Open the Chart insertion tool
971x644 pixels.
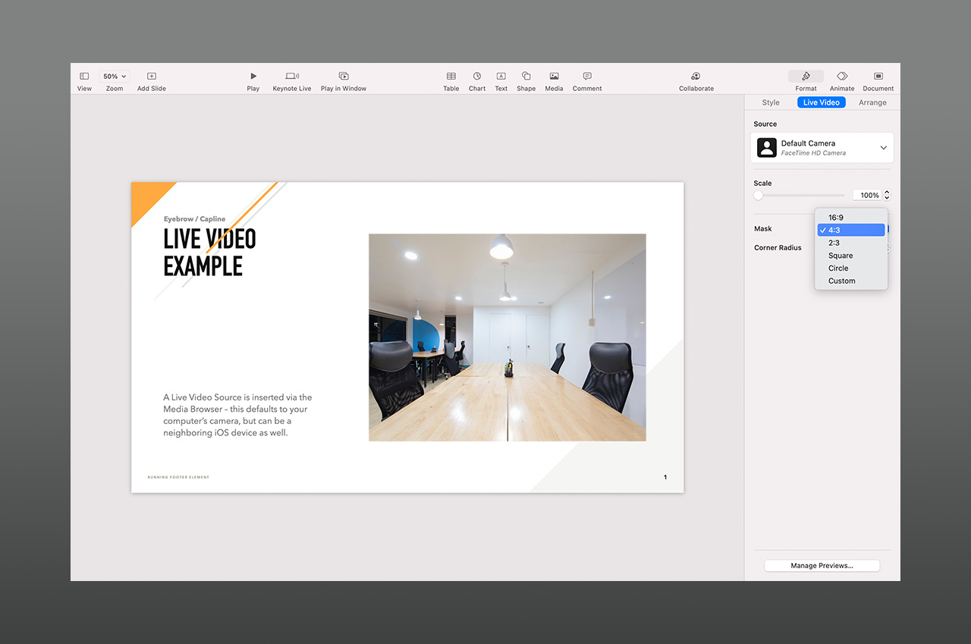477,77
